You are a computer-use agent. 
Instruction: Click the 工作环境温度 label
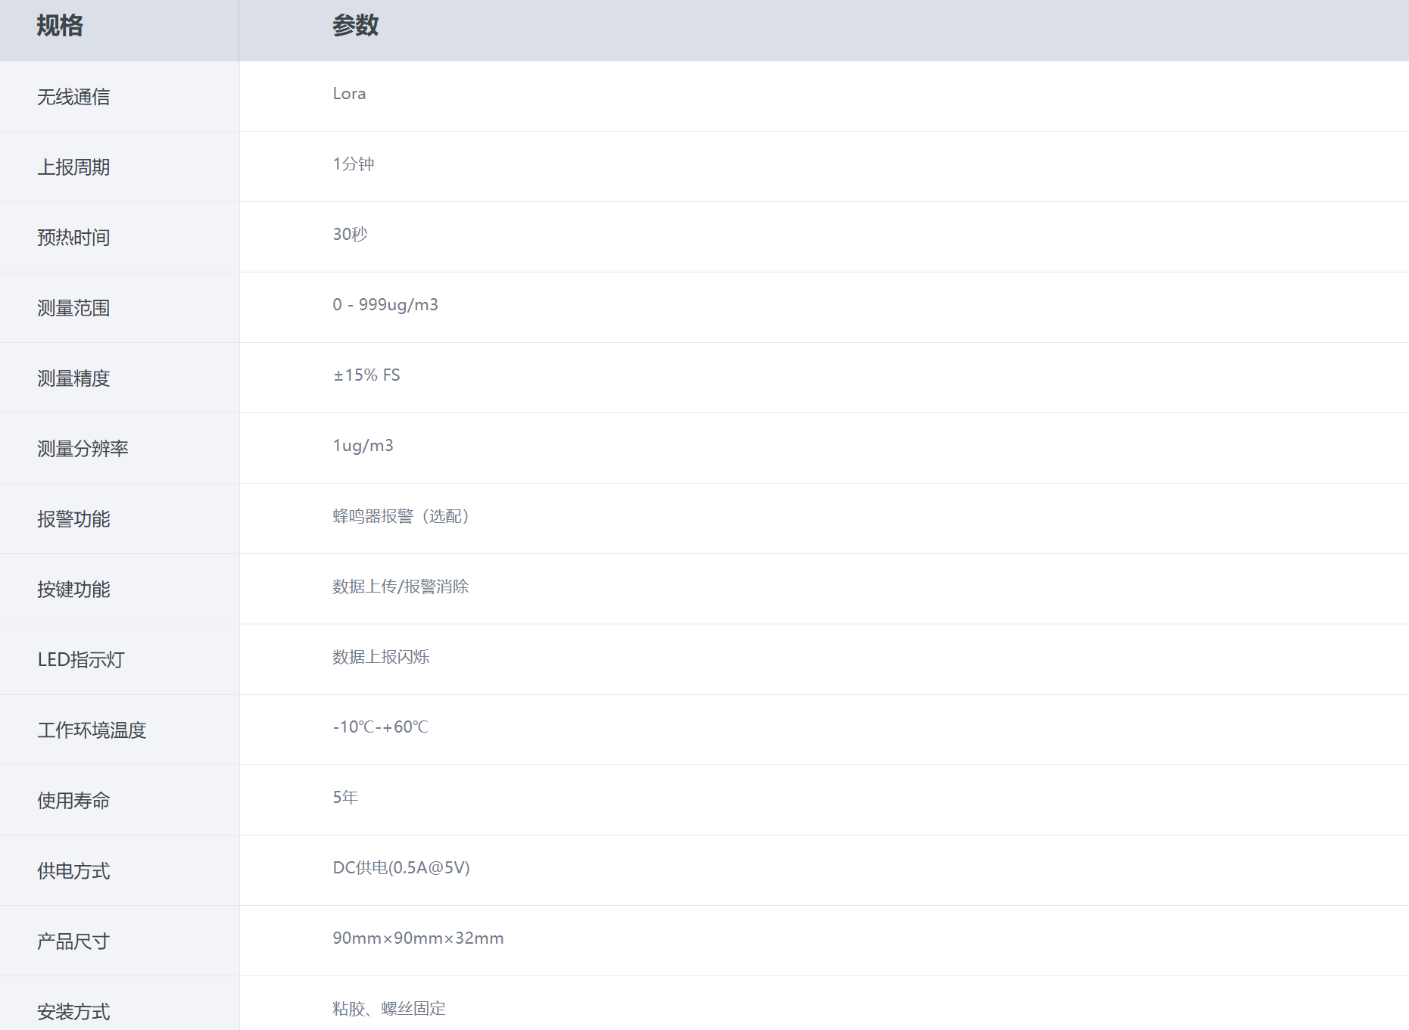coord(92,730)
